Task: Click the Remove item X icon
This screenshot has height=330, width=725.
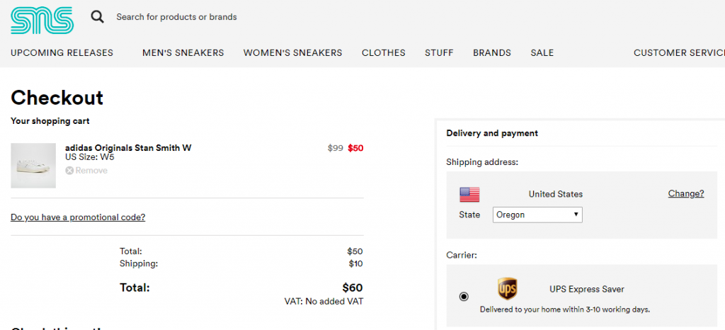Action: [x=69, y=171]
